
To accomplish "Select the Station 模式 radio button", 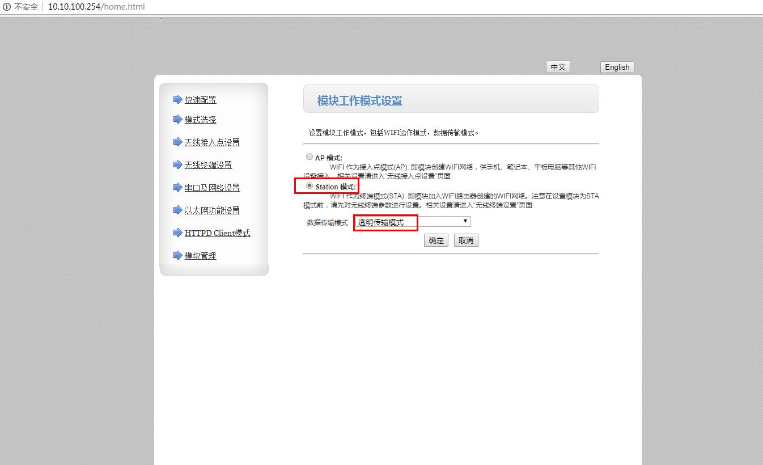I will pyautogui.click(x=310, y=186).
